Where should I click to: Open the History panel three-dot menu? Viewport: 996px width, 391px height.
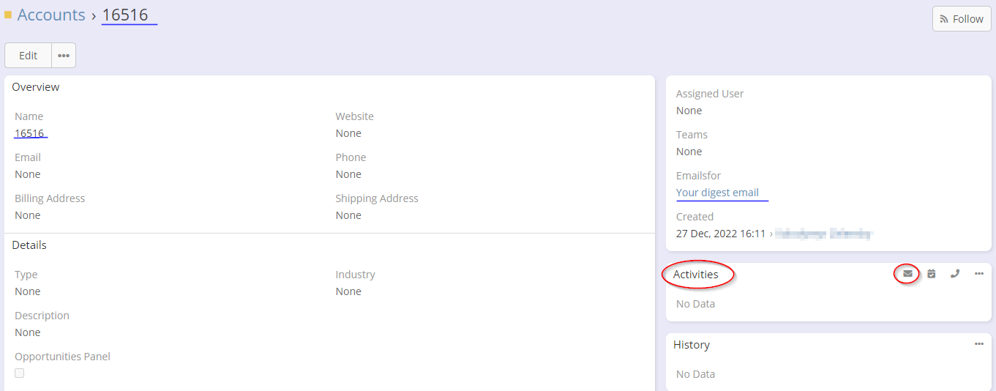tap(979, 344)
